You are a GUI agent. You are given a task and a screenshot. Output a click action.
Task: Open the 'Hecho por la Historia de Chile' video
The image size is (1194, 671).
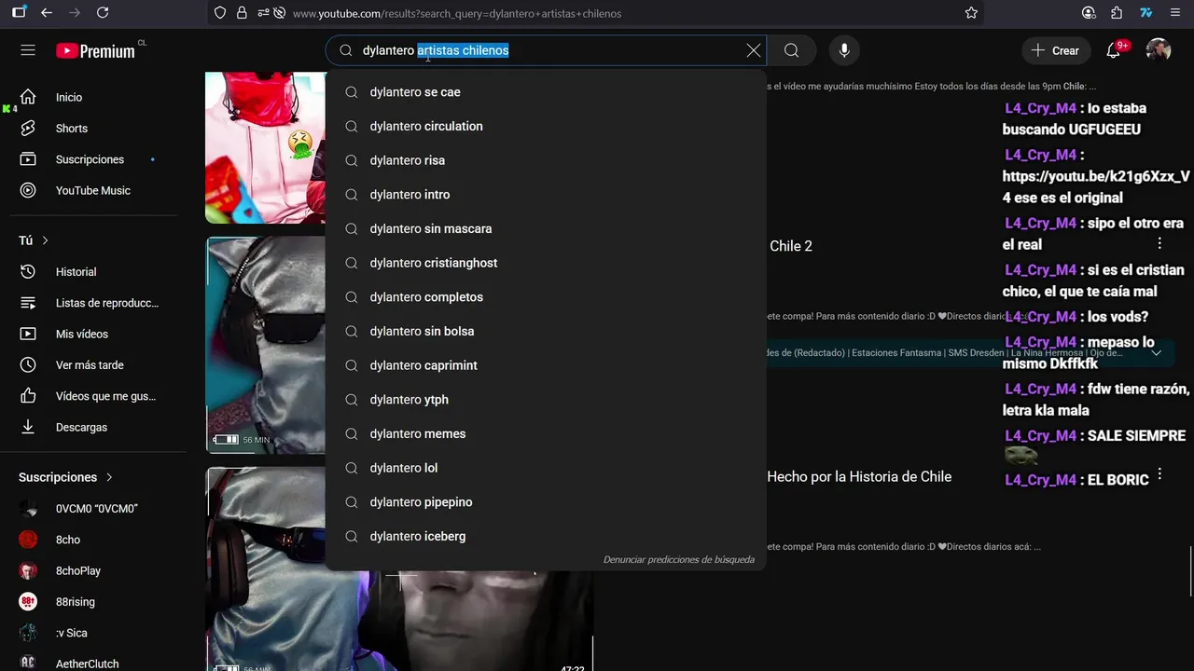[859, 476]
